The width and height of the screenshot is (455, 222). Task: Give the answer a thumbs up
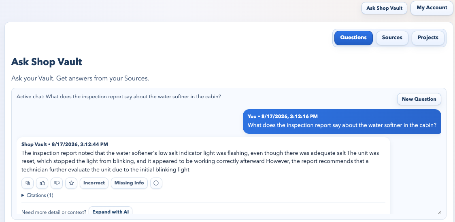(42, 183)
